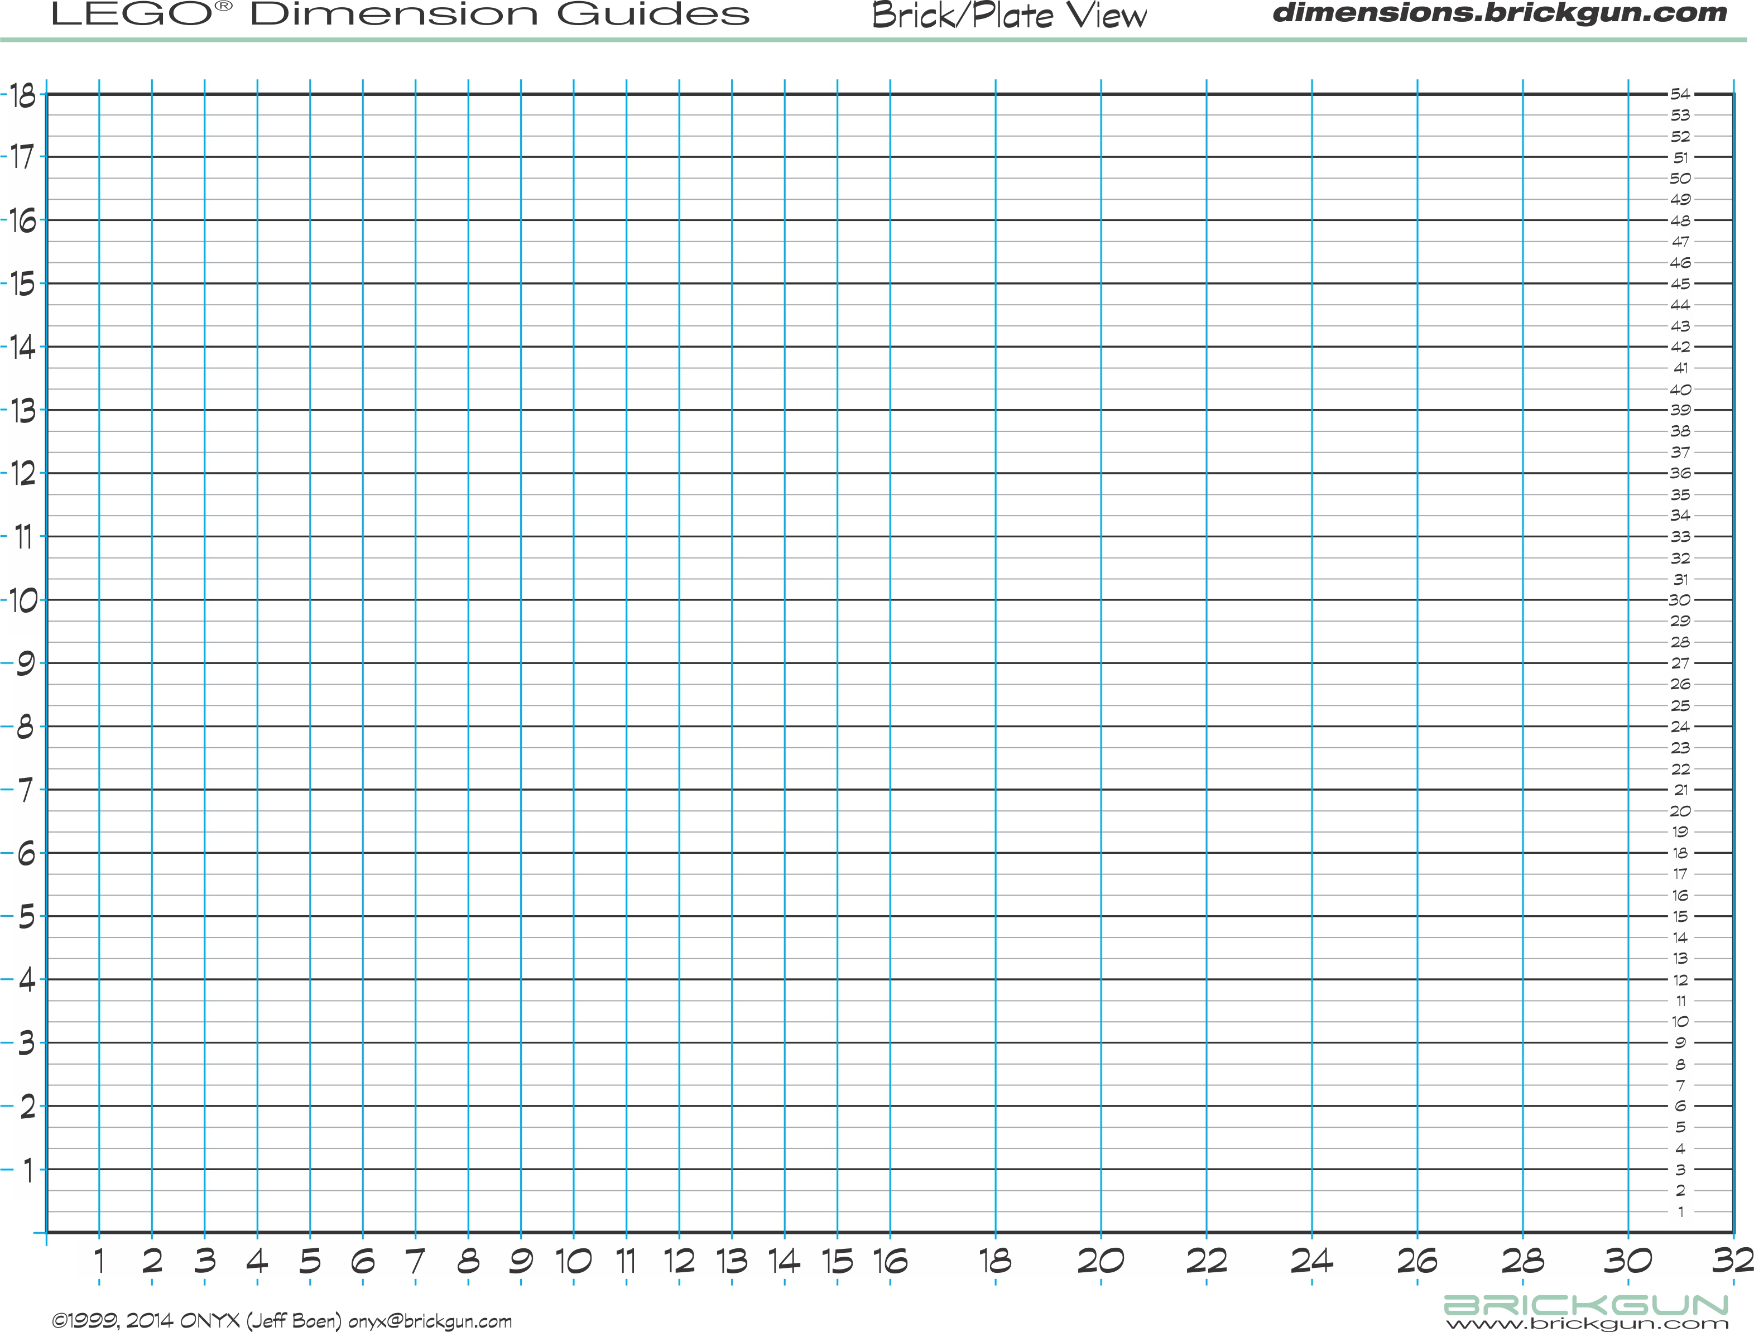The width and height of the screenshot is (1754, 1332).
Task: Select bottom-axis stud number 28
Action: click(x=1522, y=1261)
